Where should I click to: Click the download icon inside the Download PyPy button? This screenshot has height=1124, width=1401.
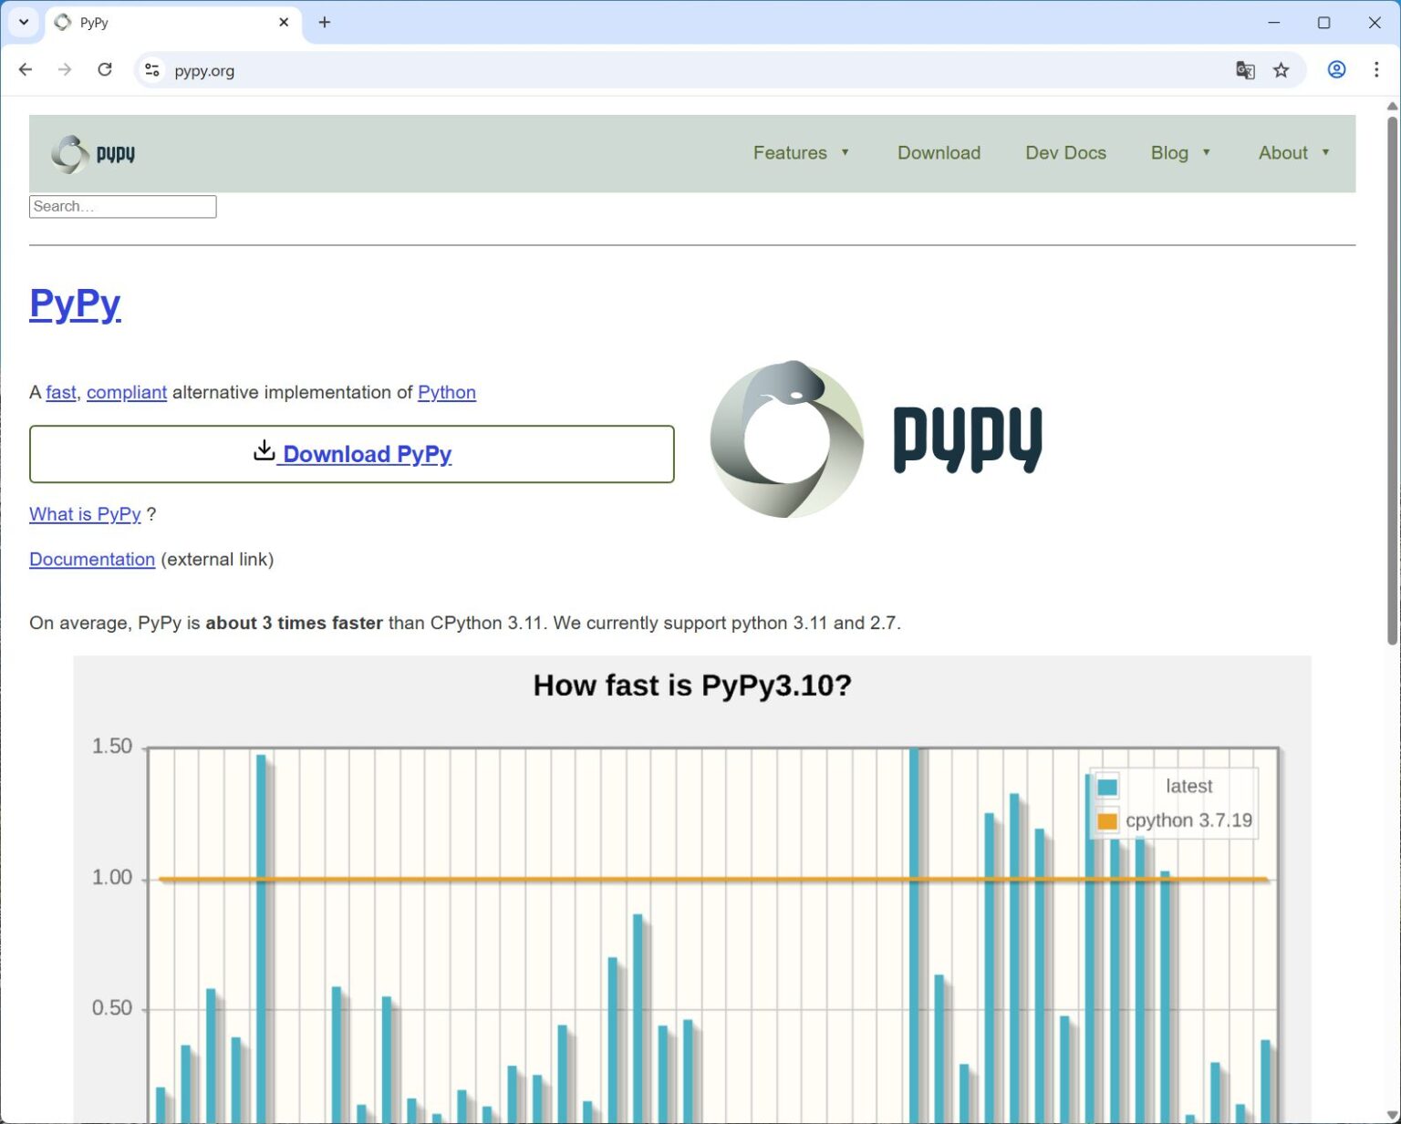point(265,450)
